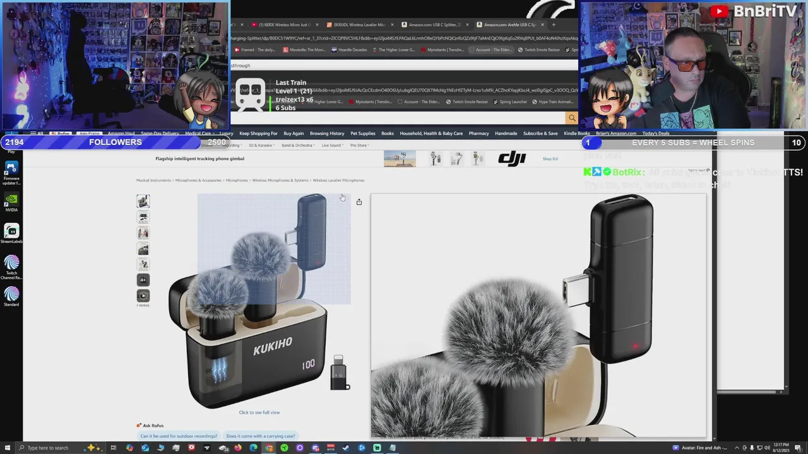Close the AreMe USB C active tab

[542, 25]
